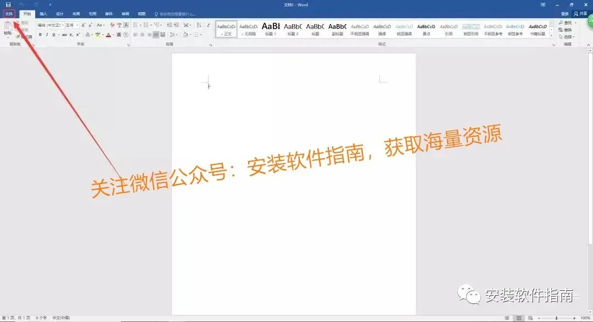Open the 视图 (View) ribbon tab

pos(142,14)
